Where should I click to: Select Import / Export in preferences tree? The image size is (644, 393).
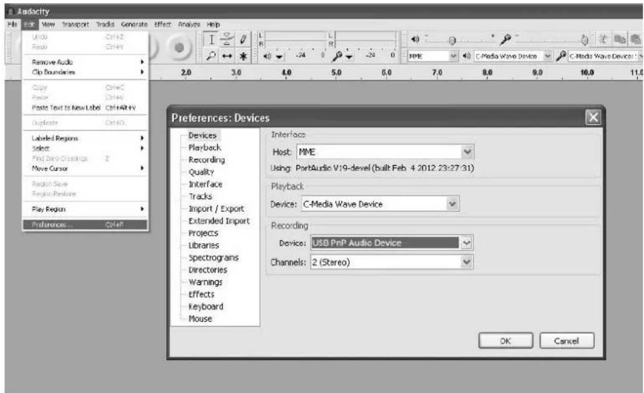pyautogui.click(x=216, y=209)
